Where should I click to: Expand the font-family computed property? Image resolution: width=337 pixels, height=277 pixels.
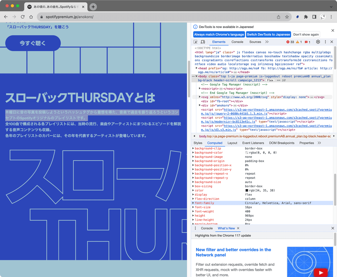[x=193, y=203]
